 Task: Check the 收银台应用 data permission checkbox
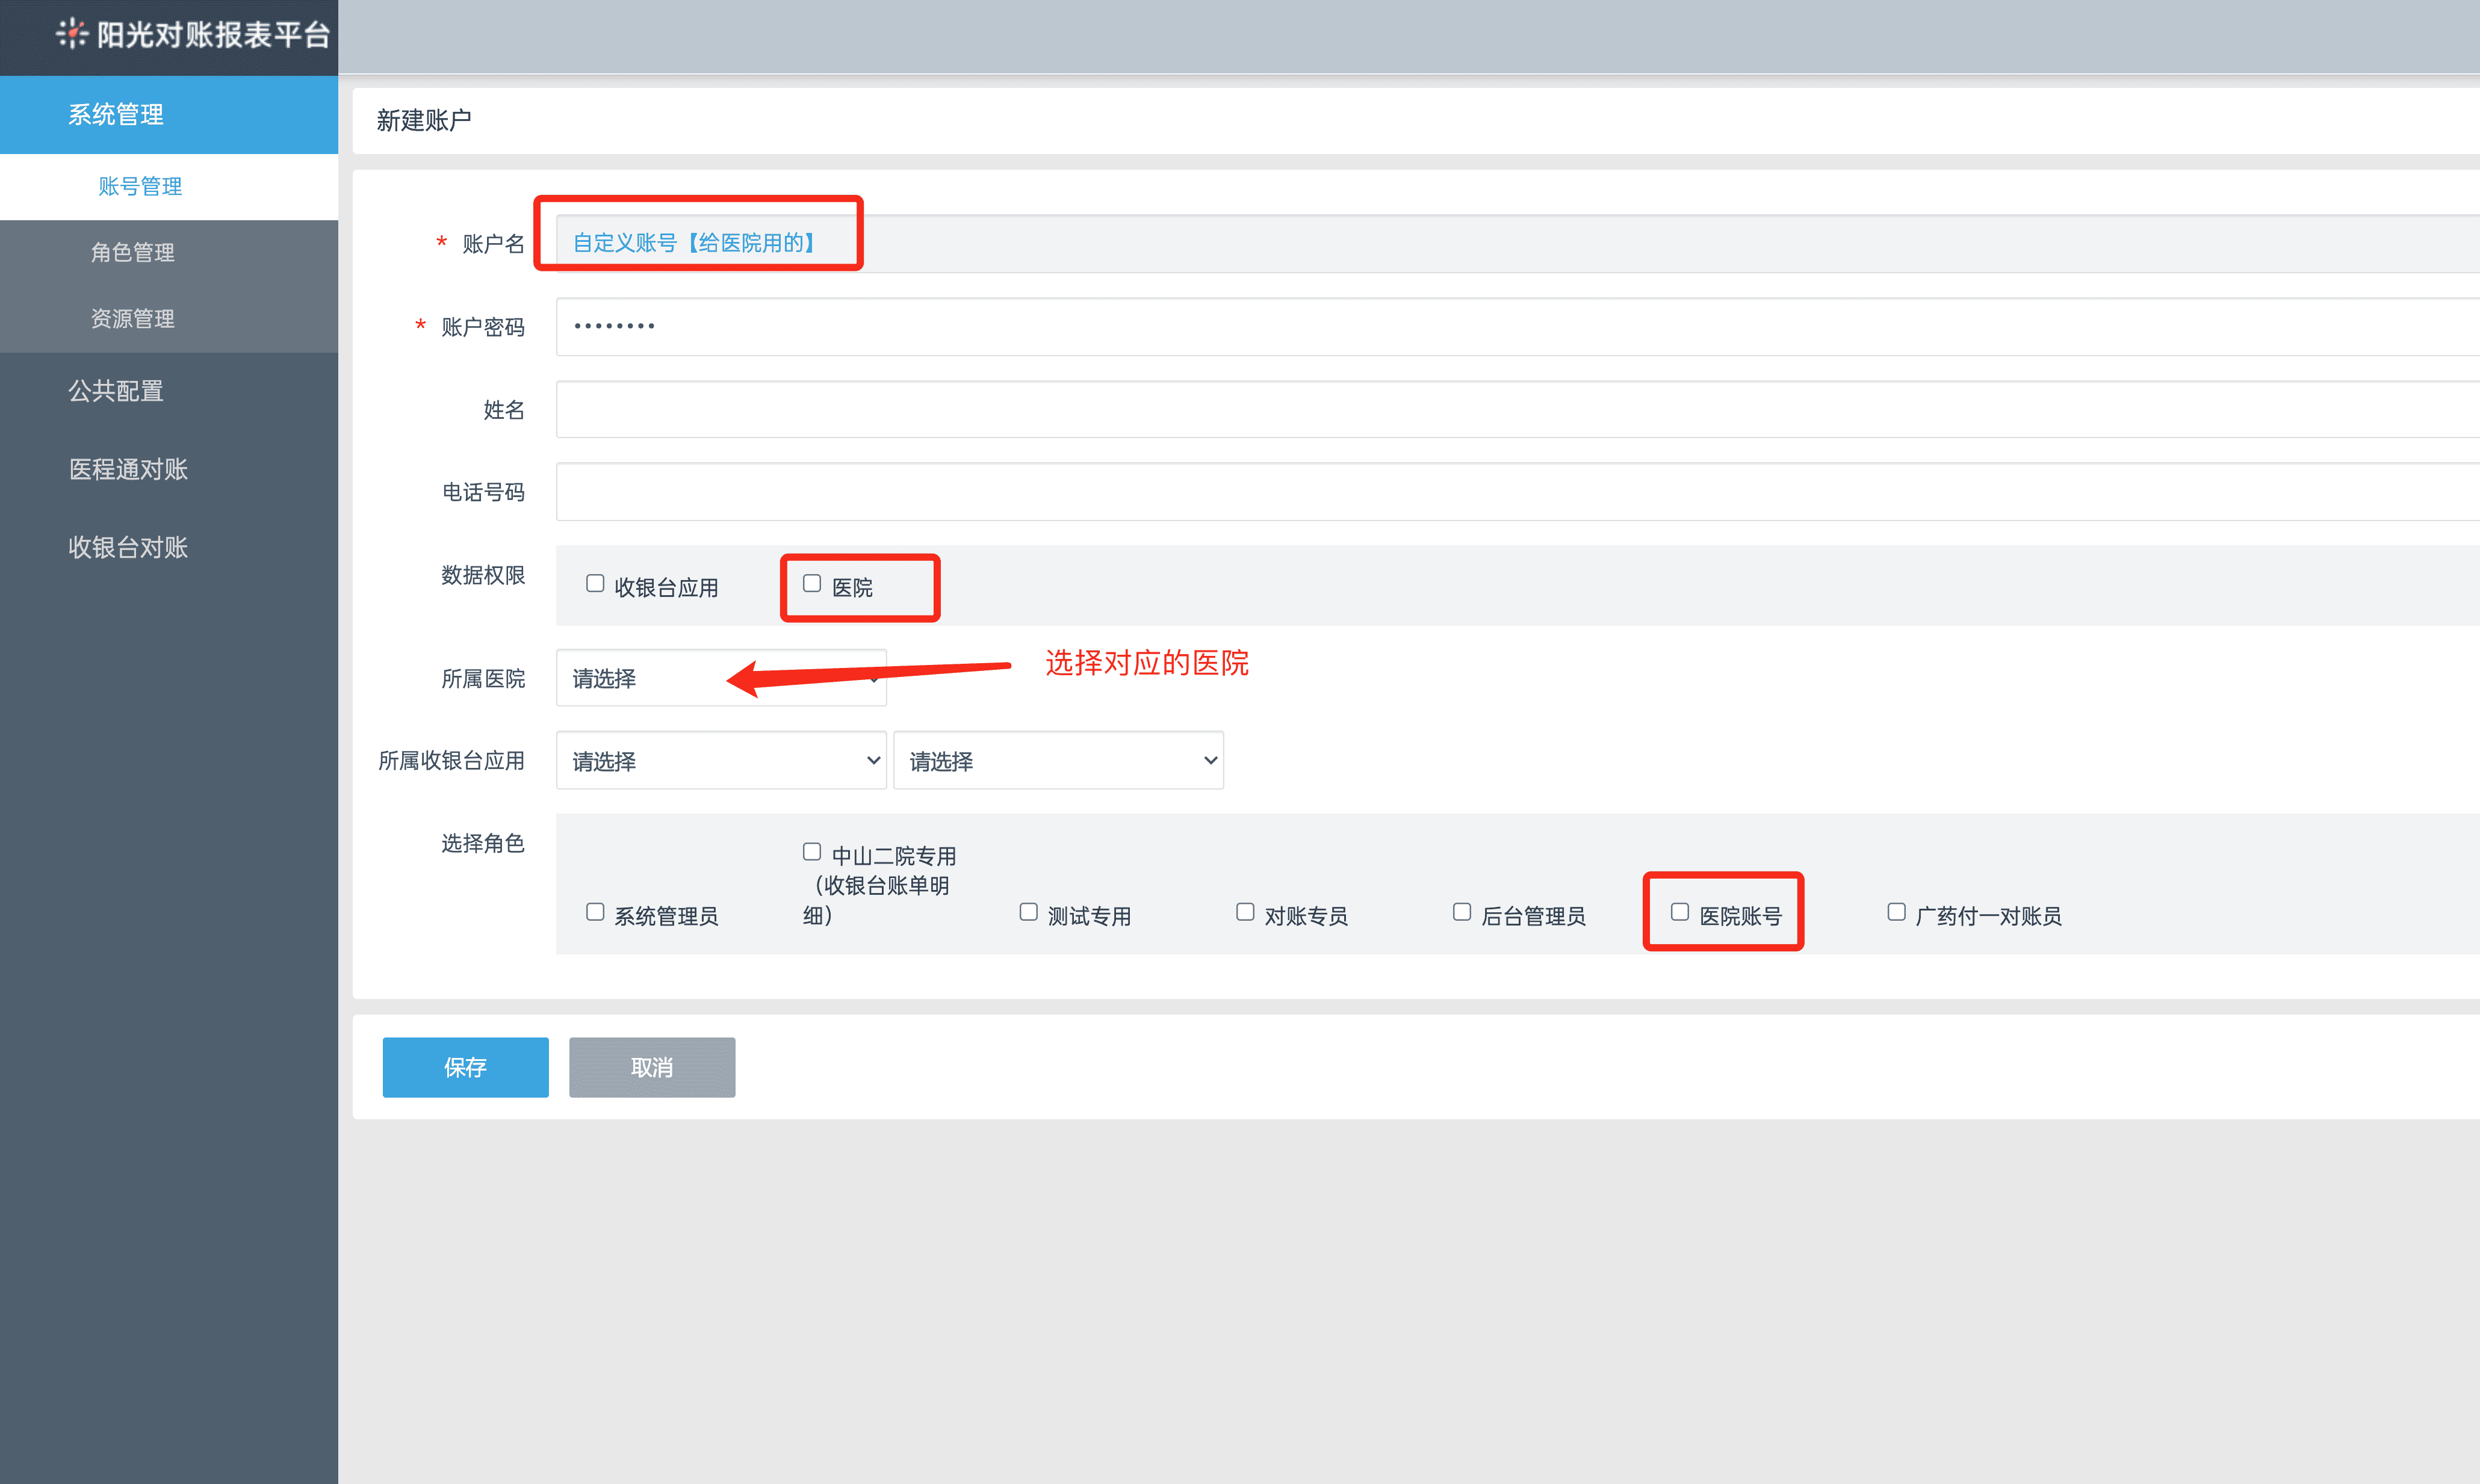(x=595, y=584)
